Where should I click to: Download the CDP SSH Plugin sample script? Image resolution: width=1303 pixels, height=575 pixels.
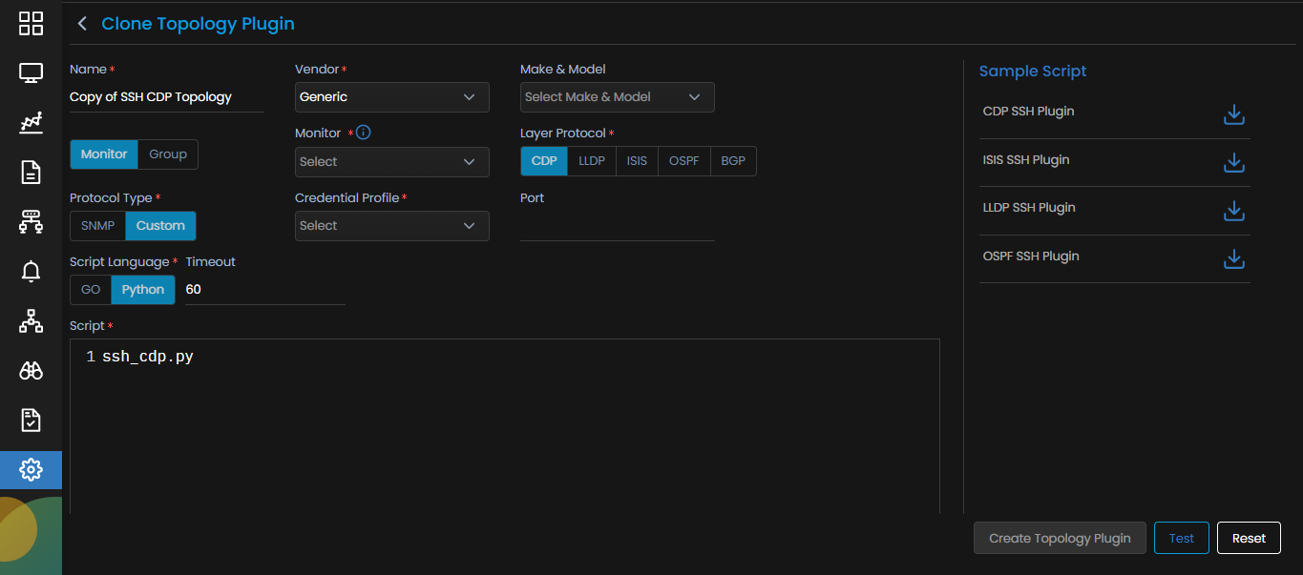[x=1233, y=115]
